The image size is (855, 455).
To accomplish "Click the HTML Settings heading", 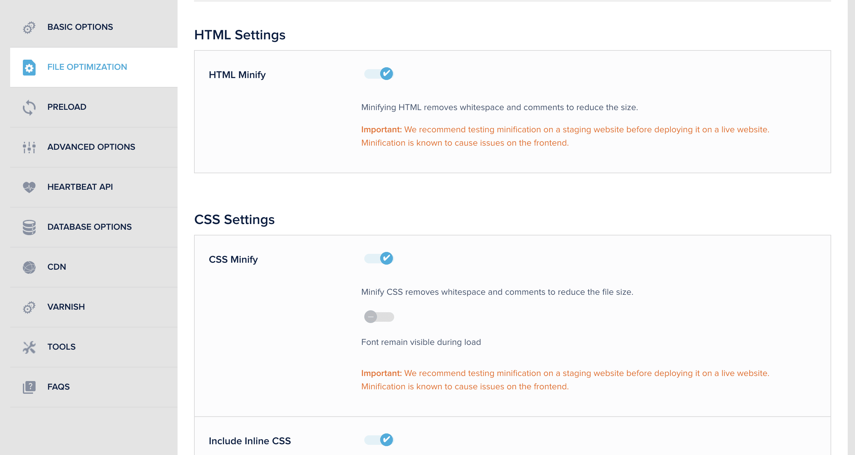I will pos(240,35).
